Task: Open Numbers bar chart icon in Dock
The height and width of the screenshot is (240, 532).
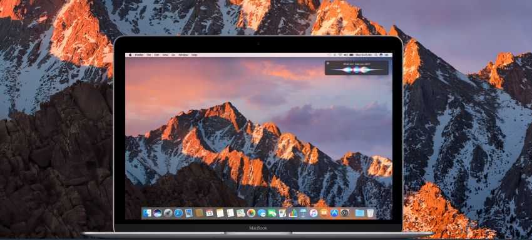Action: [293, 212]
